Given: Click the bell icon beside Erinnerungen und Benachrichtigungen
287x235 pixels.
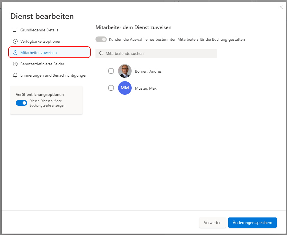Looking at the screenshot, I should [15, 75].
